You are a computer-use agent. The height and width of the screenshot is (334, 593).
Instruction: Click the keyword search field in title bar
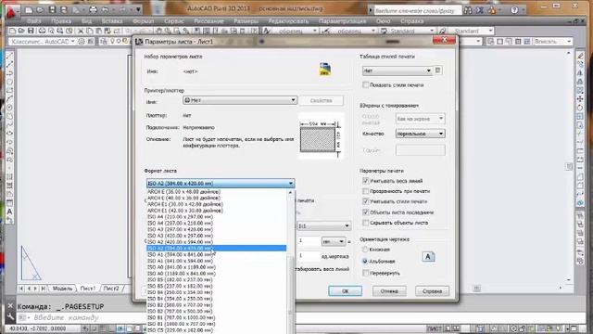point(418,10)
